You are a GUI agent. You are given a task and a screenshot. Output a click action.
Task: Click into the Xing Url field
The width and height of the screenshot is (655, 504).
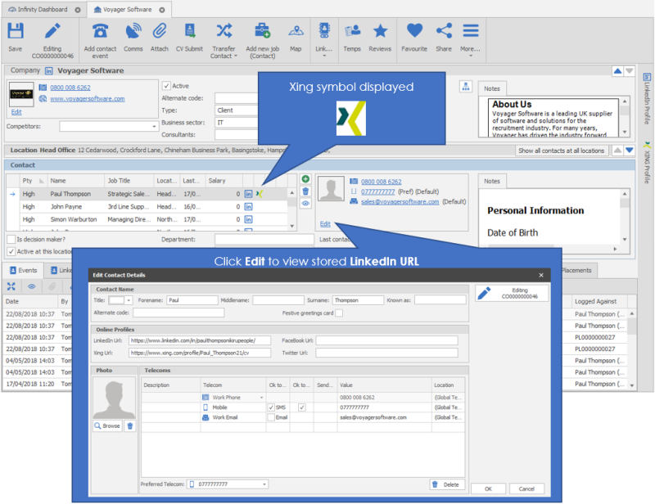[x=197, y=352]
